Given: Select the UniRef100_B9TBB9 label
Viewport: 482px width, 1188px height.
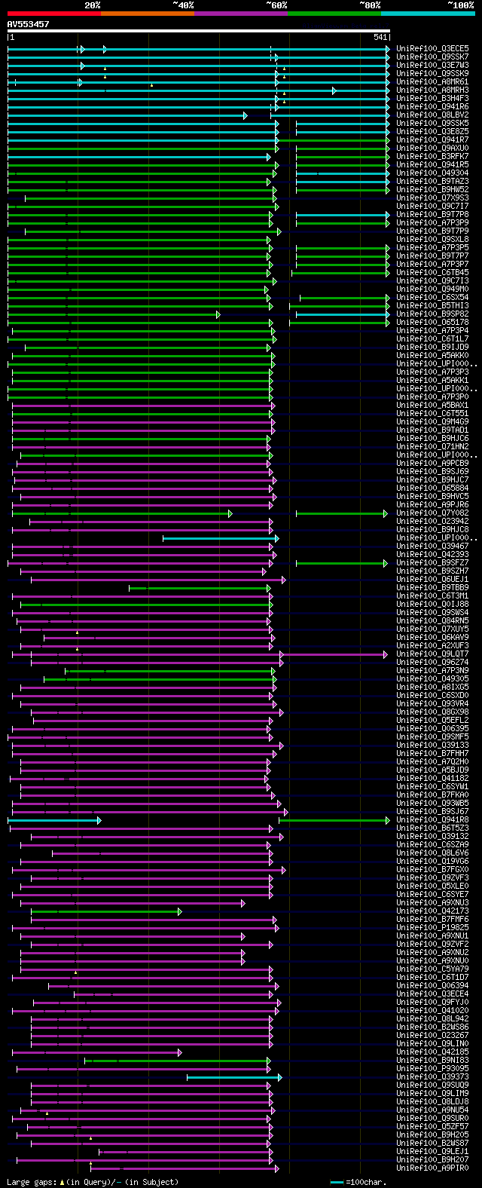Looking at the screenshot, I should [432, 588].
